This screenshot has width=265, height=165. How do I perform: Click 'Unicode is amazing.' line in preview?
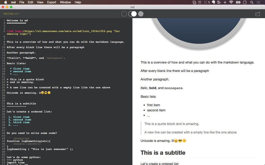click(x=163, y=141)
